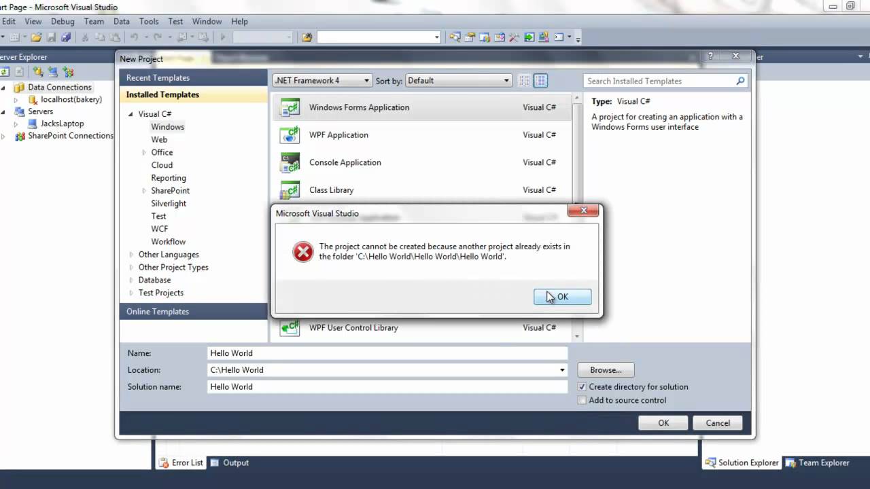Viewport: 870px width, 489px height.
Task: Collapse the Visual C# tree node
Action: (131, 114)
